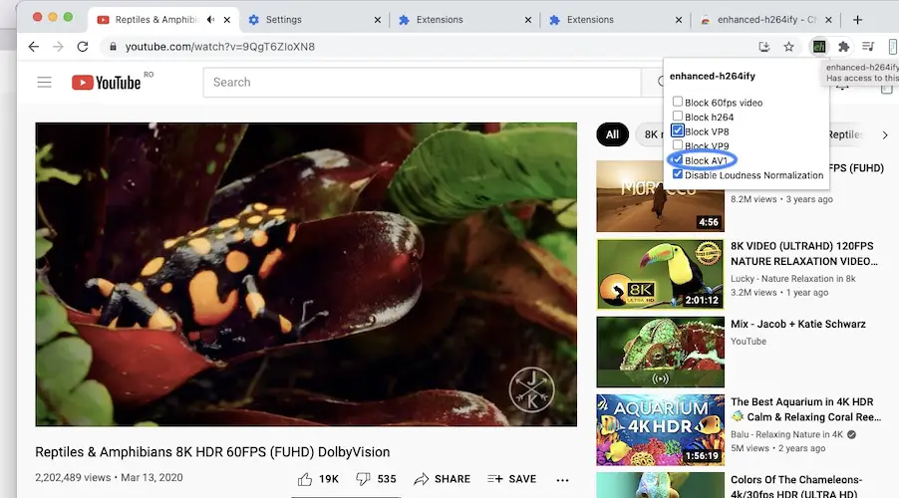Viewport: 899px width, 498px height.
Task: Switch to the first Extensions tab
Action: tap(464, 20)
